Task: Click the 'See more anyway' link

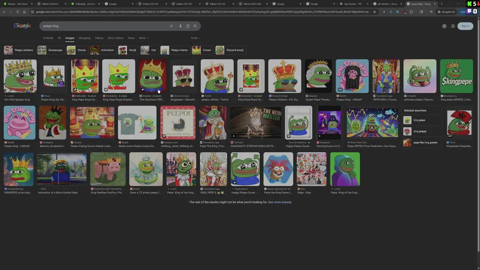Action: click(x=280, y=202)
